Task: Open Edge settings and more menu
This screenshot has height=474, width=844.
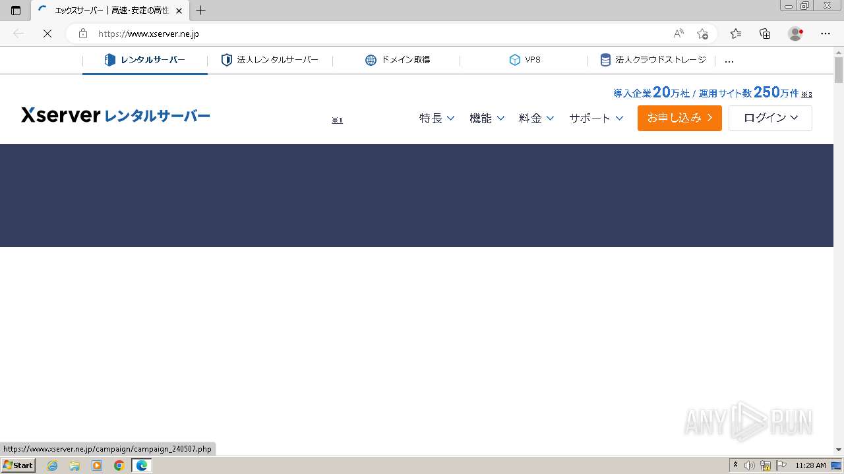Action: [x=826, y=34]
